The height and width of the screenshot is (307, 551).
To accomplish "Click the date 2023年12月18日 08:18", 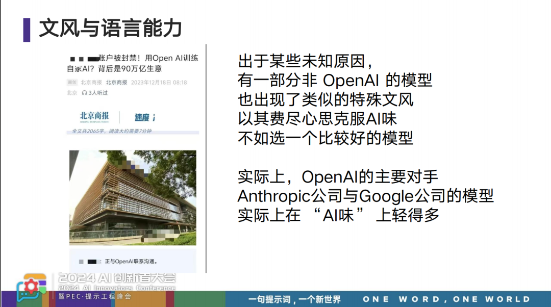I will [159, 83].
